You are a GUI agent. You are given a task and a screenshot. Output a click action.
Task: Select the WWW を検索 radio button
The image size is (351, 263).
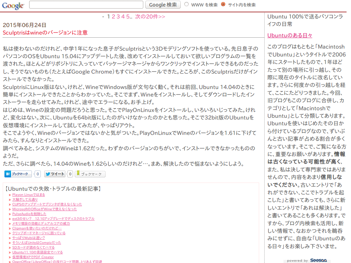(186, 4)
